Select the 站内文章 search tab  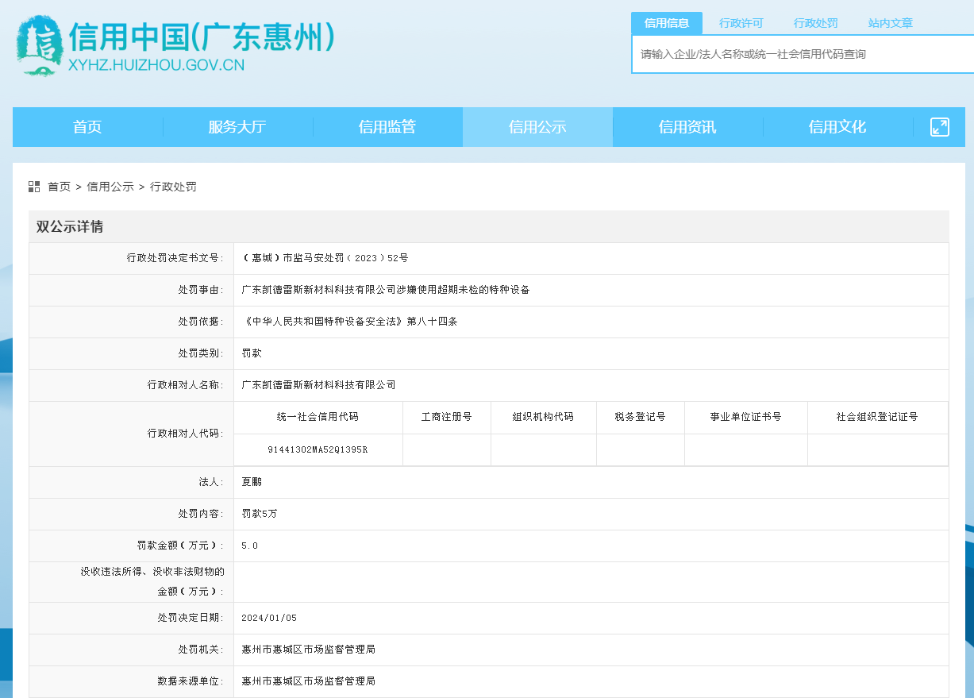891,23
